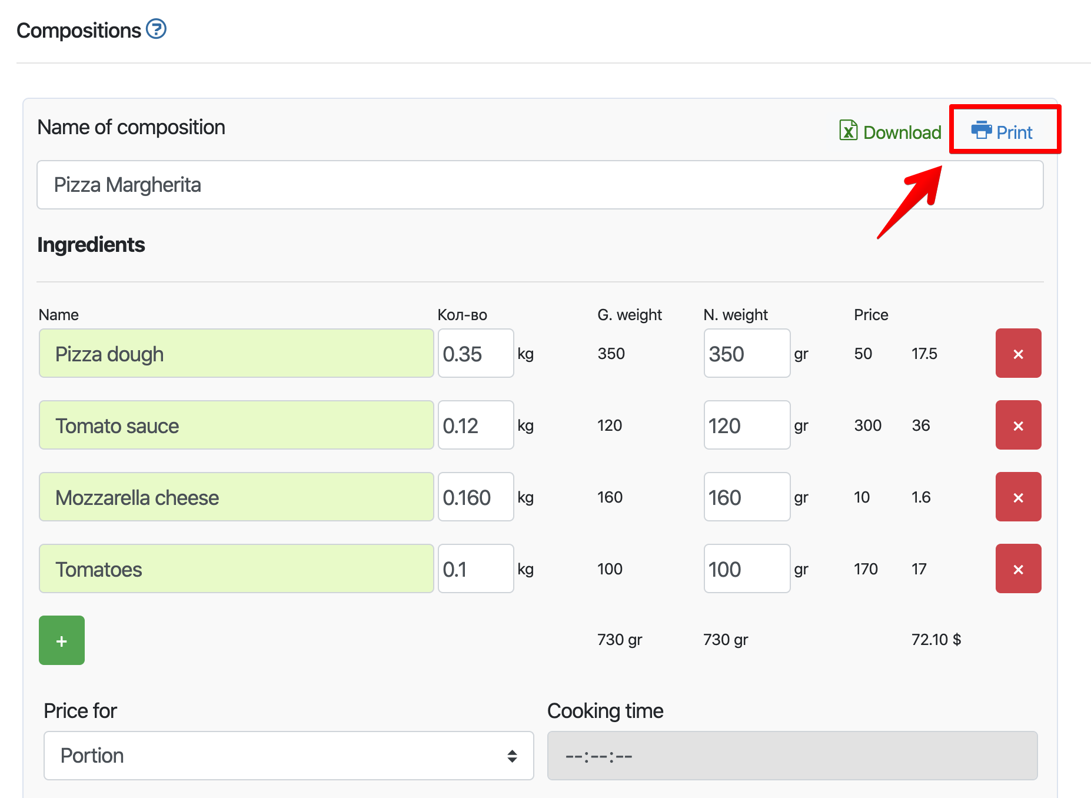The image size is (1091, 798).
Task: Click the Tomatoes ingredient name field
Action: 236,569
